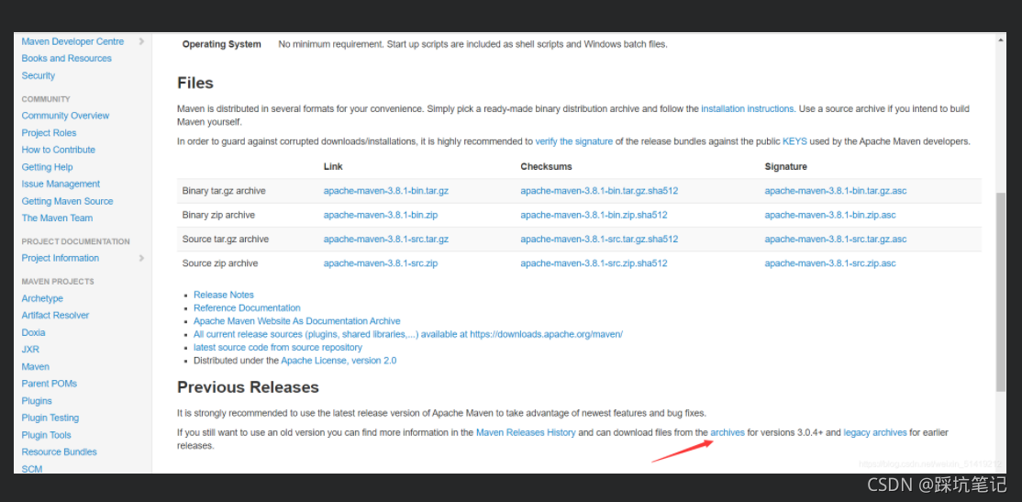Image resolution: width=1022 pixels, height=502 pixels.
Task: Open apache-maven-3.8.1-src.tar.gz.asc signature
Action: click(836, 240)
